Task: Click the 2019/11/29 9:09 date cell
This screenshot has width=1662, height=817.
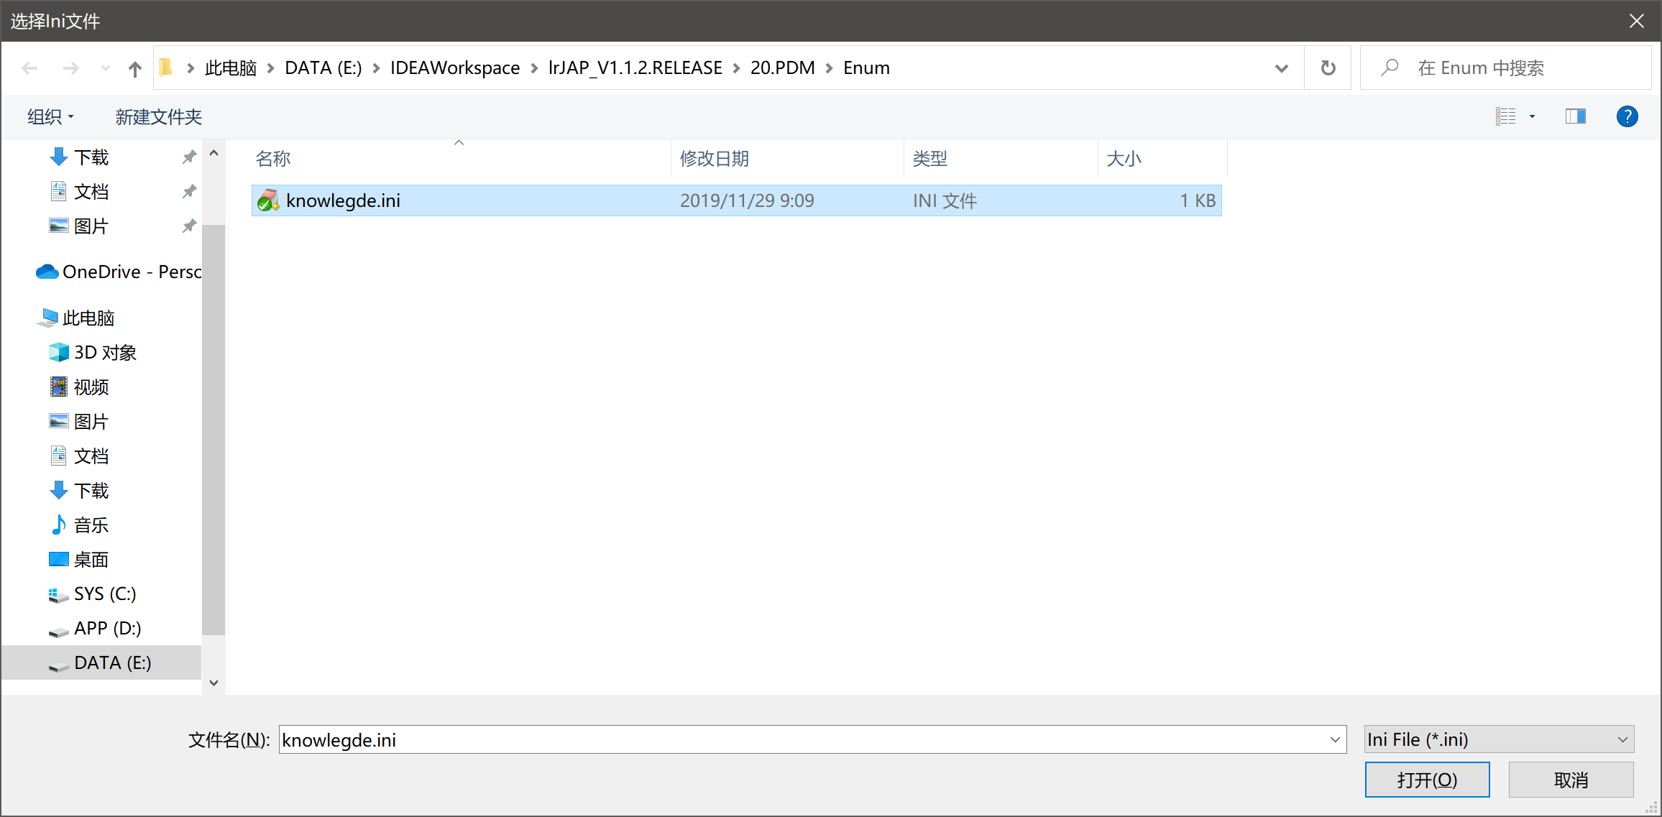Action: pos(747,200)
